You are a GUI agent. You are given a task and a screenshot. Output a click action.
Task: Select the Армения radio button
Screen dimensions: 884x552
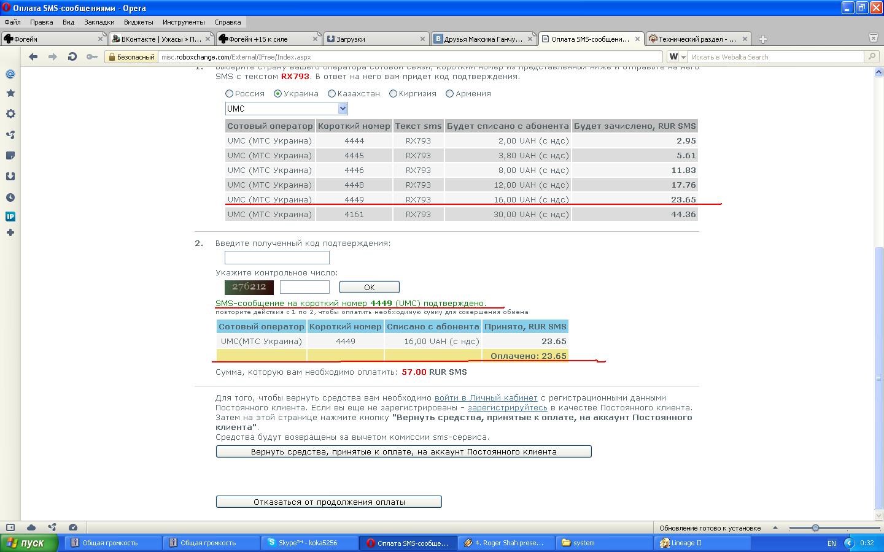coord(450,94)
